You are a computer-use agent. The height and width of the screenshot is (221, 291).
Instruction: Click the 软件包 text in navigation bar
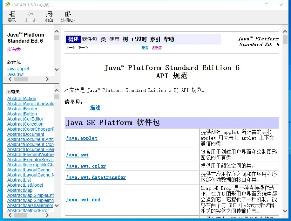pyautogui.click(x=90, y=39)
